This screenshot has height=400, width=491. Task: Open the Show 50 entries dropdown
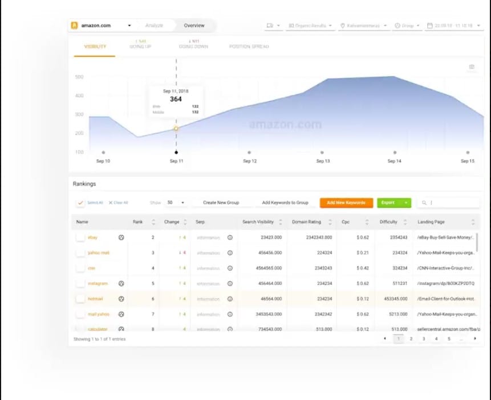point(176,203)
